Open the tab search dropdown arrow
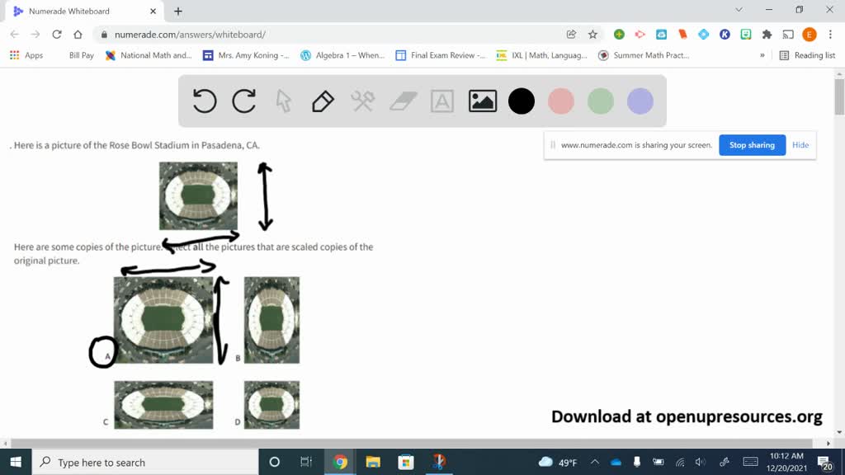The image size is (845, 475). (x=739, y=10)
